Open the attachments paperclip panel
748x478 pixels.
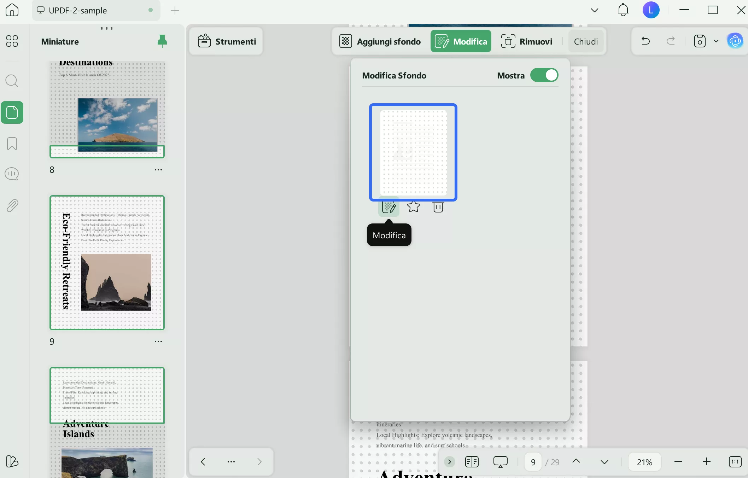12,205
